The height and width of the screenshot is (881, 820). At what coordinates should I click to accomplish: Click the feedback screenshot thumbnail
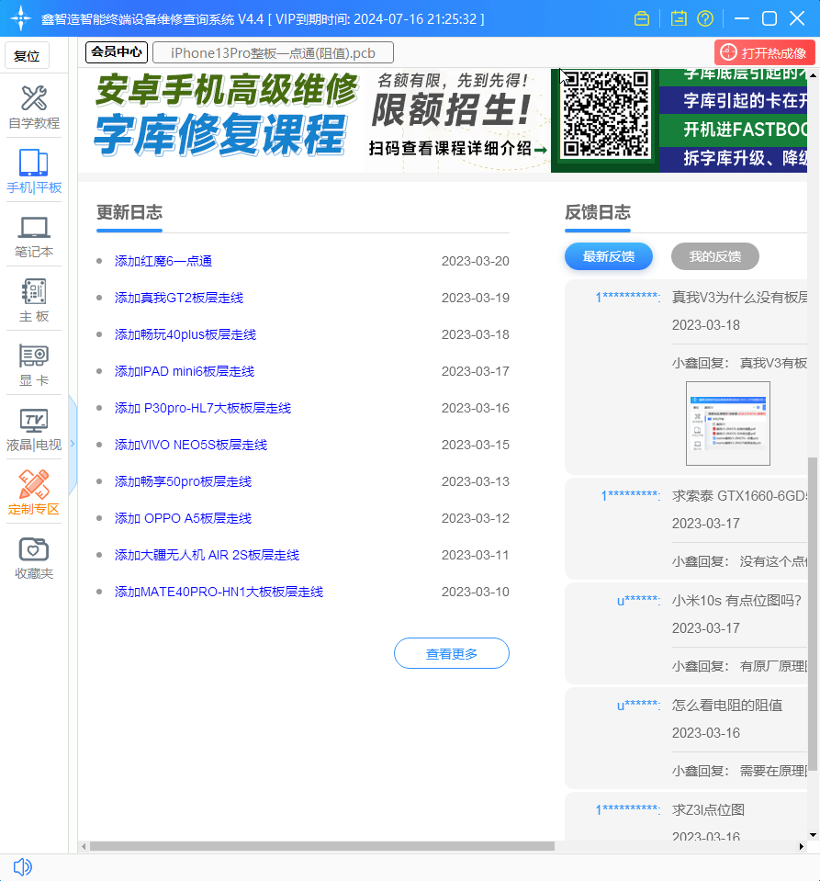point(727,424)
